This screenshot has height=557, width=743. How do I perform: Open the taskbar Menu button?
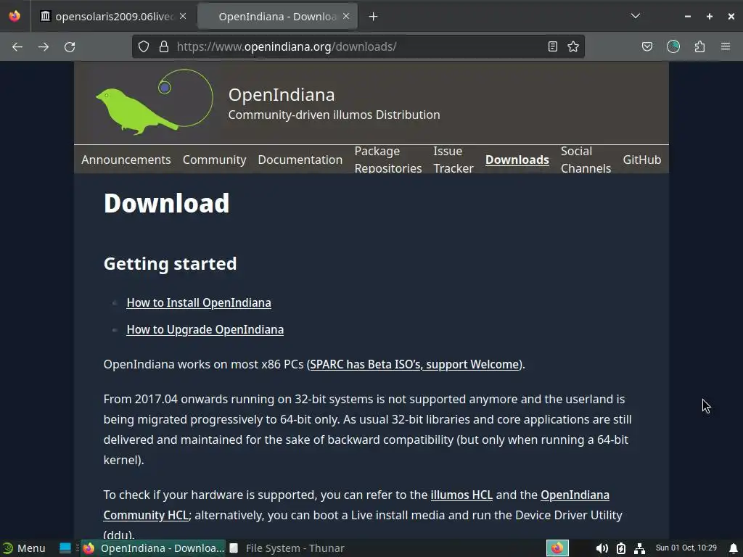(24, 548)
